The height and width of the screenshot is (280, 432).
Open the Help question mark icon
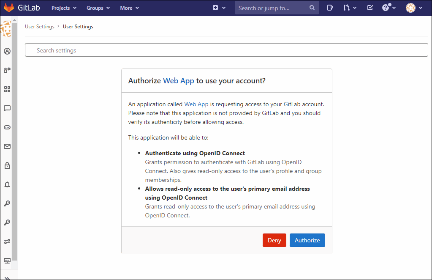[386, 8]
